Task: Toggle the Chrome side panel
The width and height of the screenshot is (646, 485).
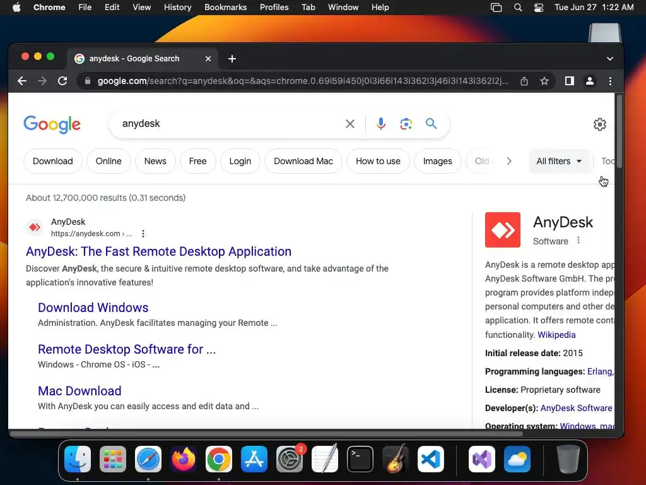Action: [570, 81]
